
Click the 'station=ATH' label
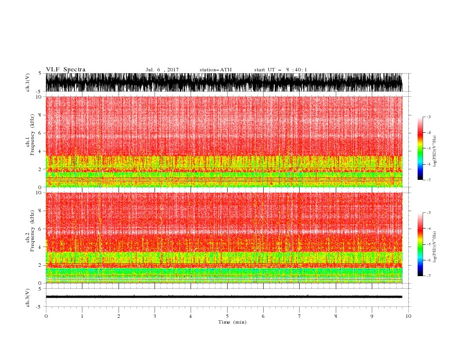215,70
